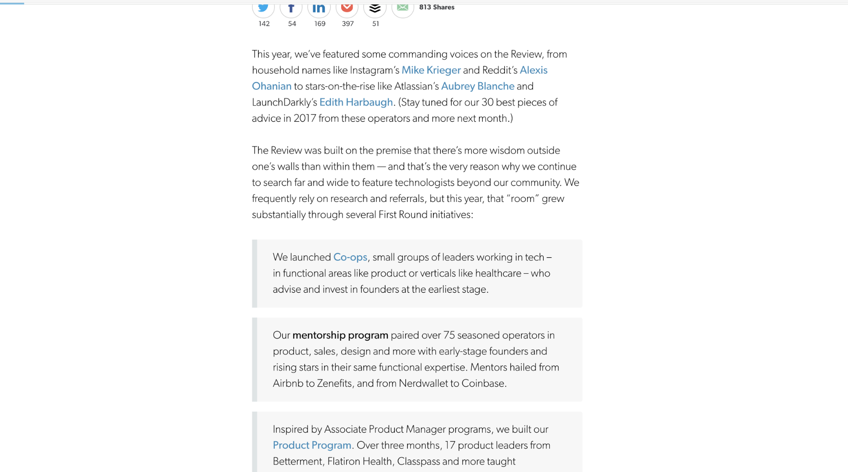Screen dimensions: 848x472
Task: Click the Pocket save count 397
Action: (x=348, y=24)
